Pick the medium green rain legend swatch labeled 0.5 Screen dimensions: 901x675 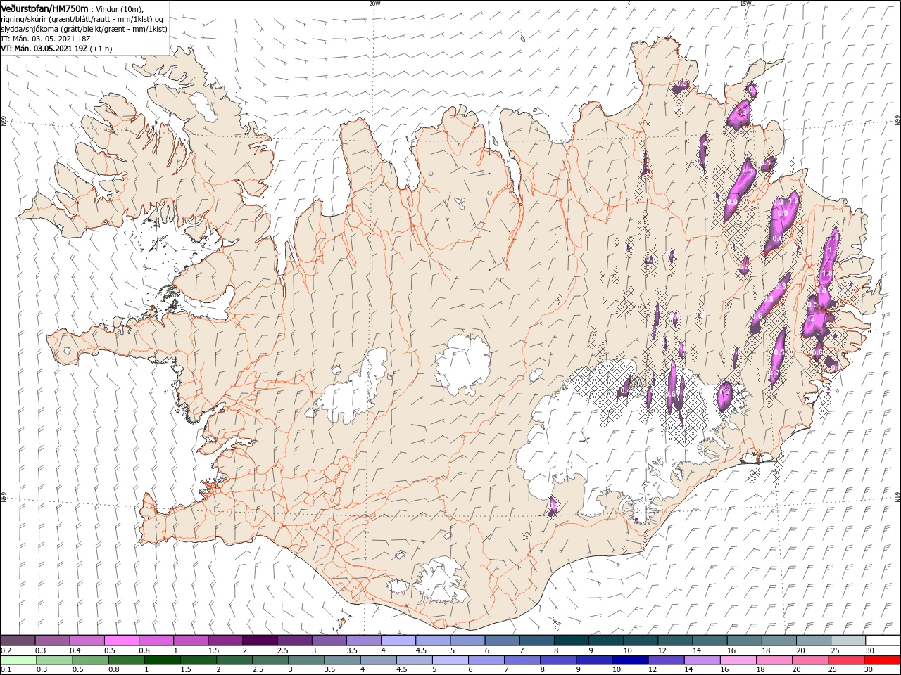[91, 660]
